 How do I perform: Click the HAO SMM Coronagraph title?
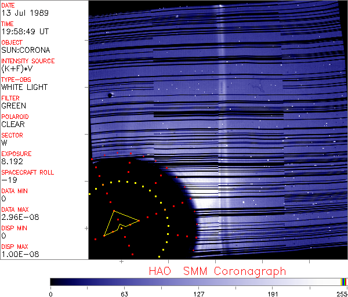pyautogui.click(x=217, y=271)
